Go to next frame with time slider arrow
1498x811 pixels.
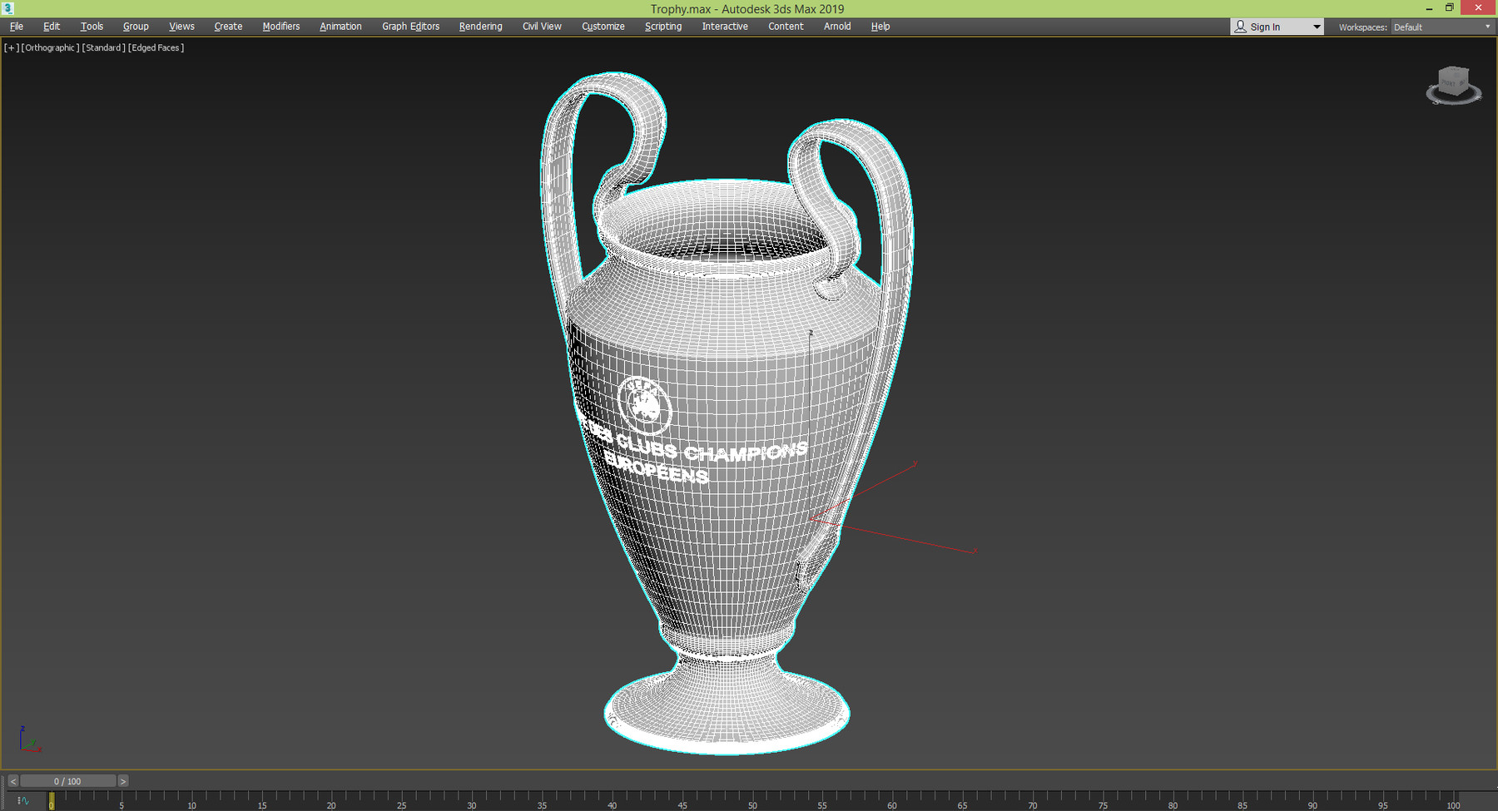[x=123, y=781]
